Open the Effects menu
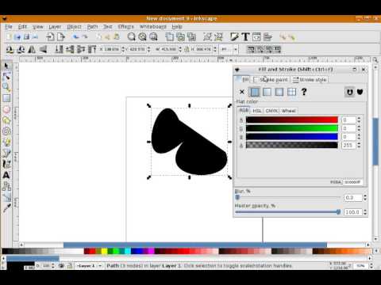381x285 pixels. tap(126, 27)
